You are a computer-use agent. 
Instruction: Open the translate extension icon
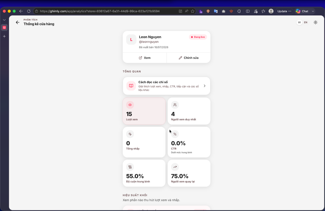click(x=216, y=11)
